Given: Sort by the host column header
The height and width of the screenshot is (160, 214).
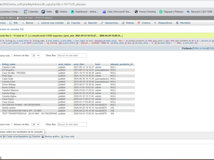Looking at the screenshot, I should point(98,64).
